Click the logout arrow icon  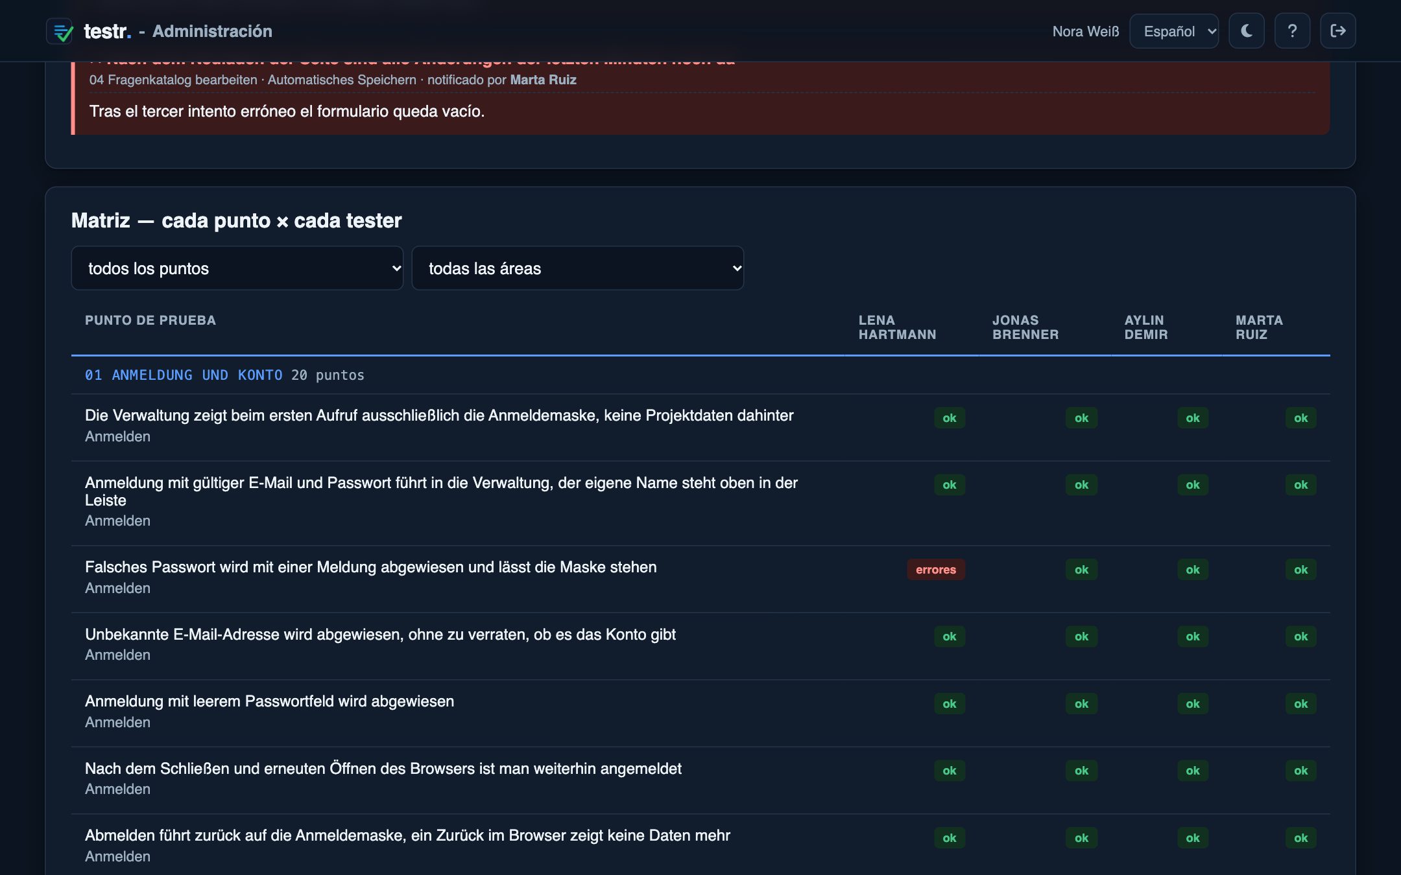[1337, 31]
